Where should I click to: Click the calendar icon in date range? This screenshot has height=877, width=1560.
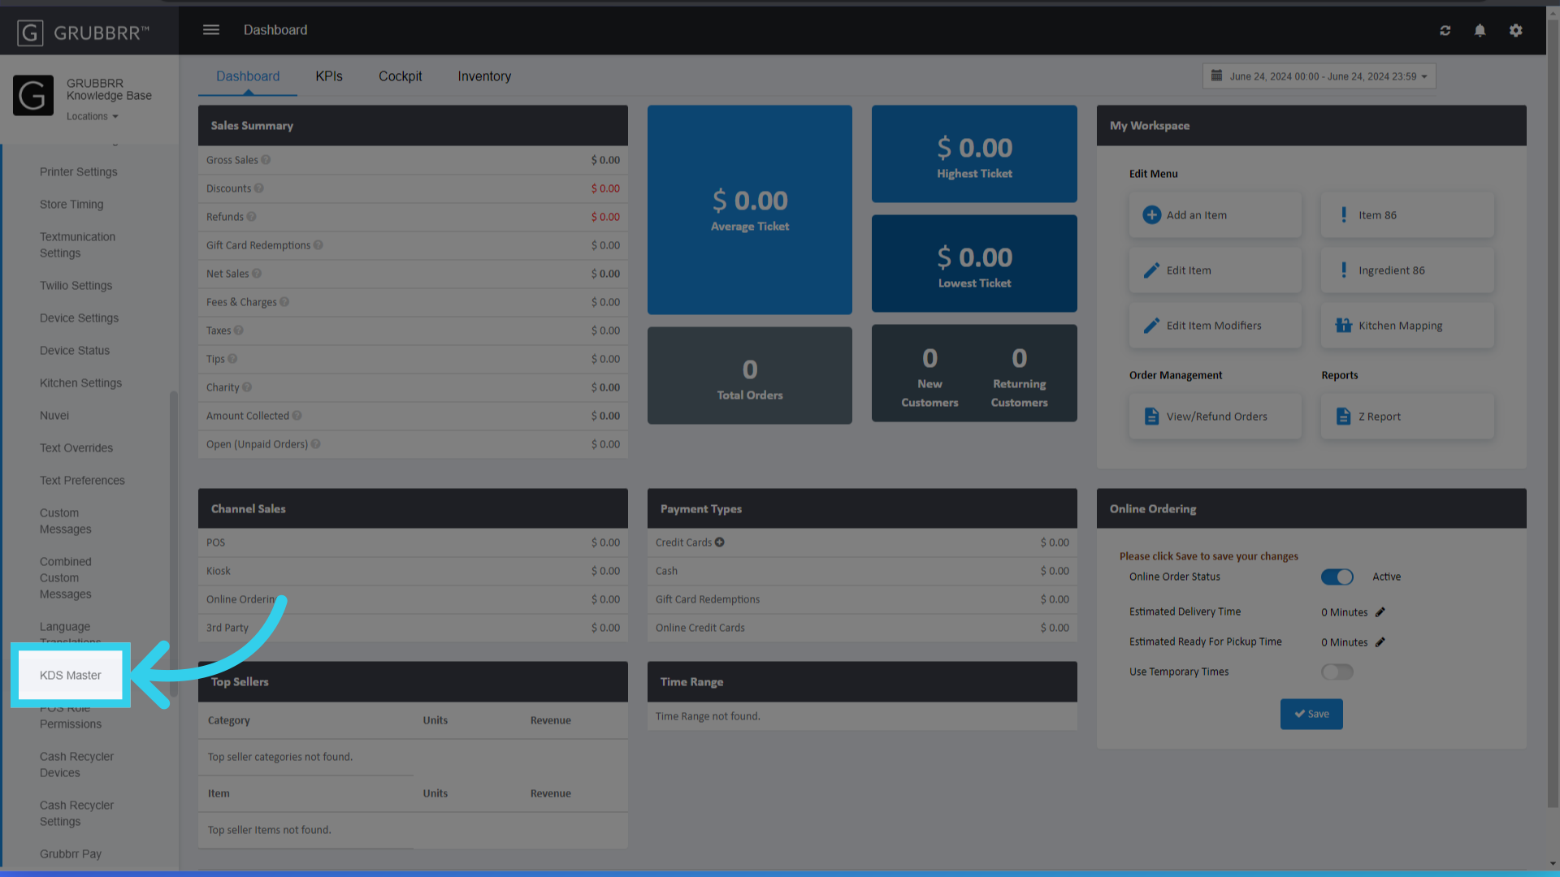click(x=1216, y=76)
